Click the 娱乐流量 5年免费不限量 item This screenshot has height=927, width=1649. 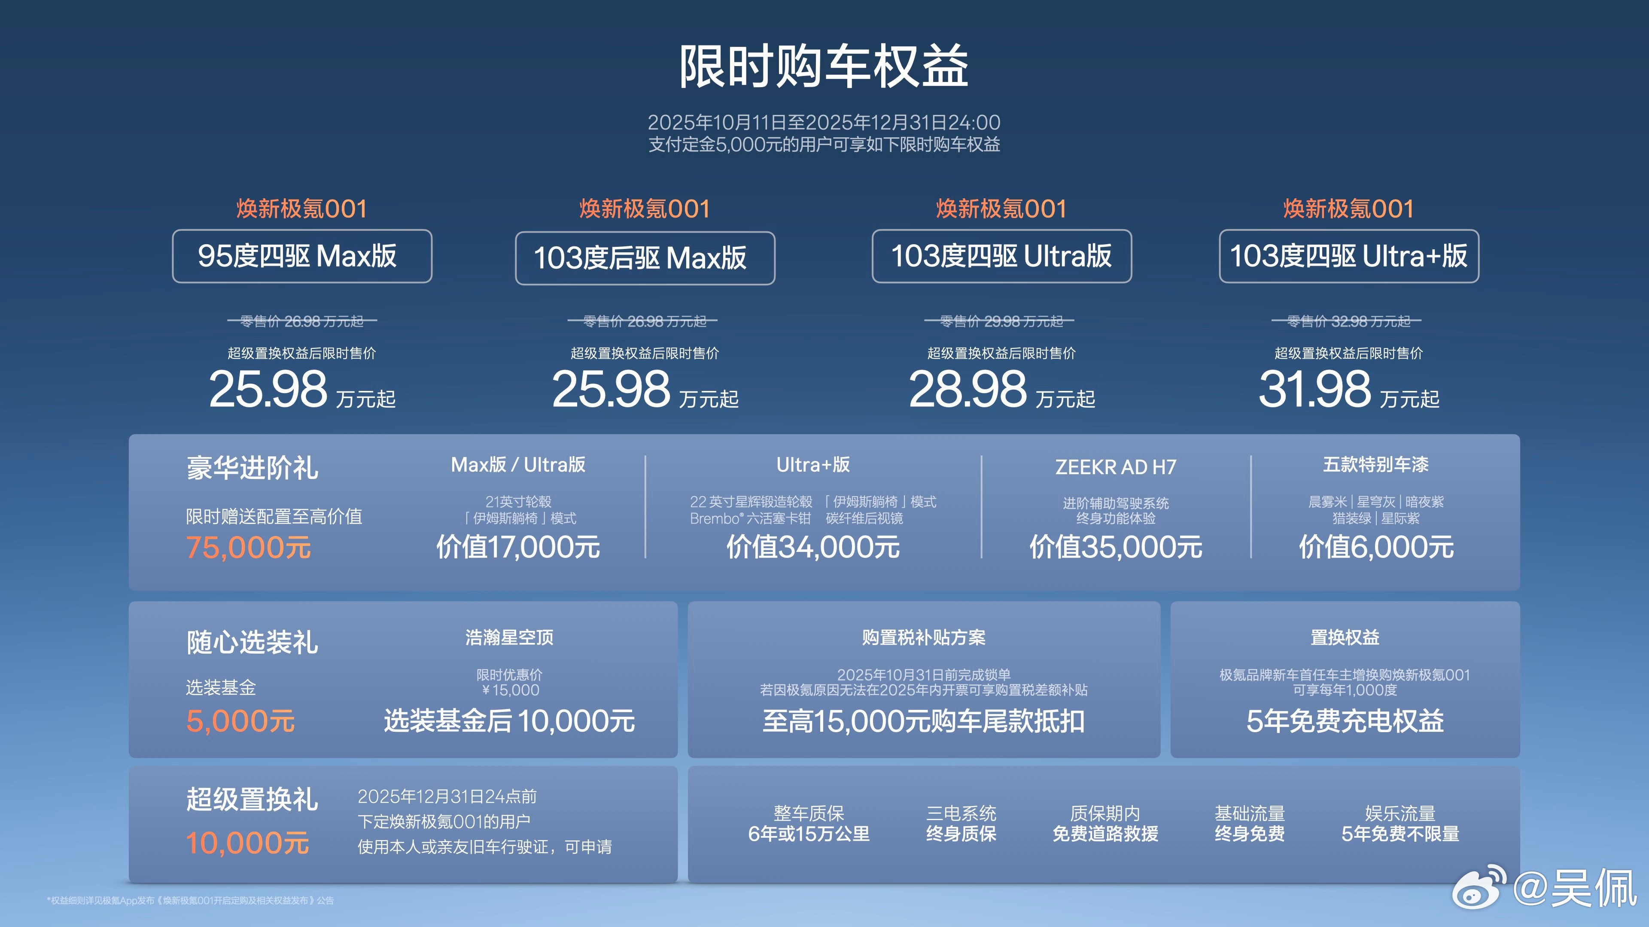[x=1400, y=824]
